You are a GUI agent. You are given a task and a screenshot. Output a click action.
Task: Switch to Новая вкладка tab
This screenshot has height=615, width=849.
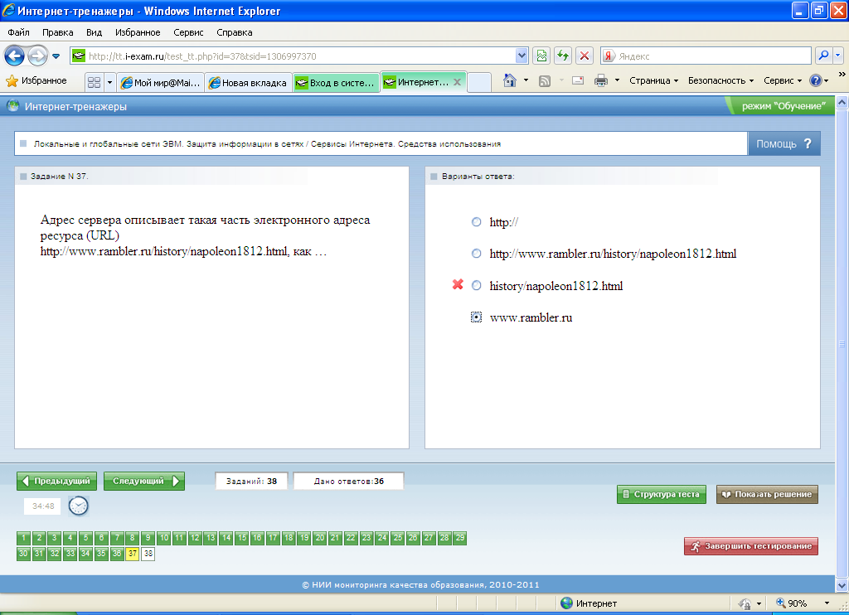tap(249, 82)
